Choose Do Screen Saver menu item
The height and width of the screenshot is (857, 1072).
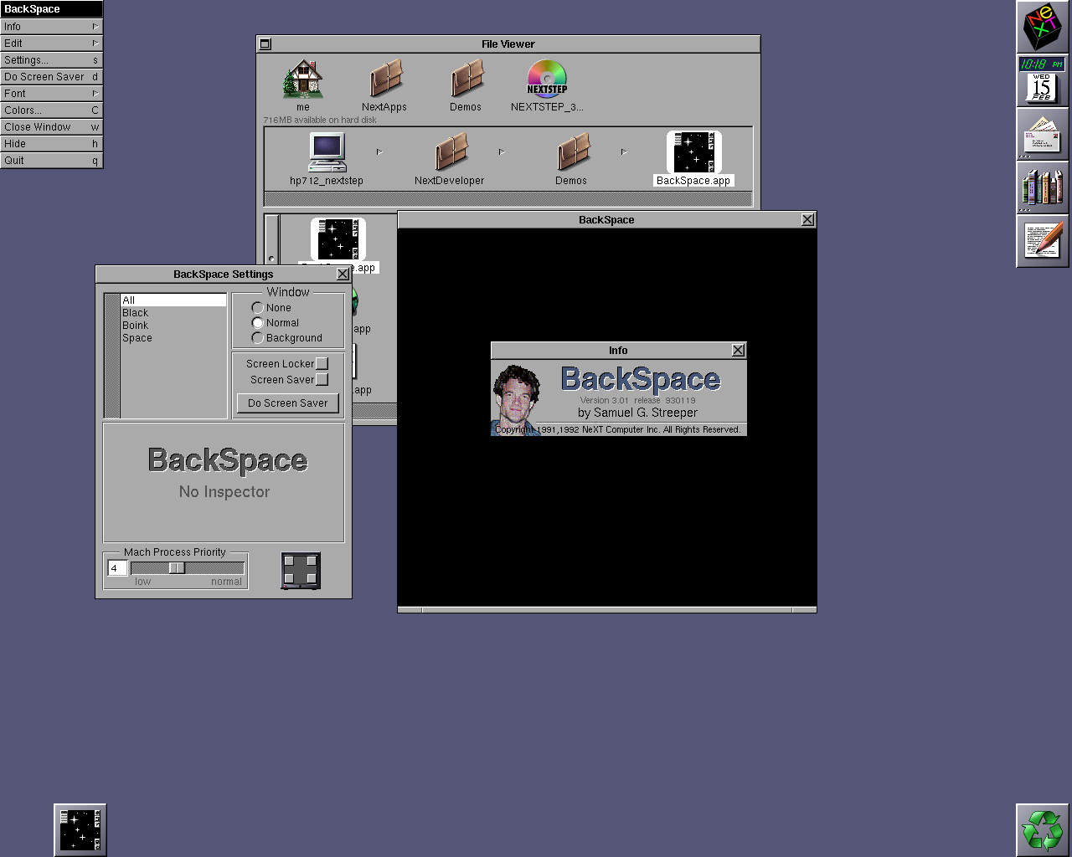51,77
